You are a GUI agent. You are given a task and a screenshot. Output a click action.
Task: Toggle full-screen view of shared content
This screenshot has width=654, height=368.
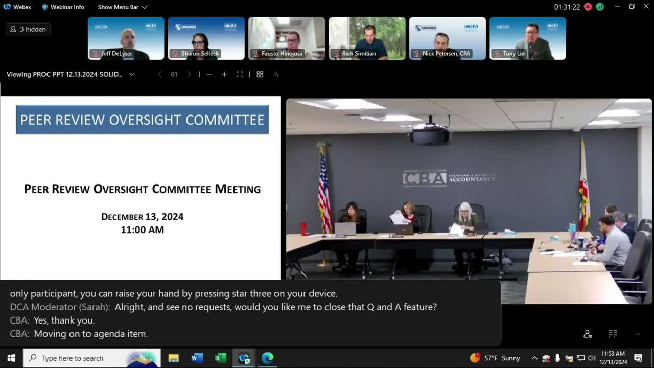point(240,74)
